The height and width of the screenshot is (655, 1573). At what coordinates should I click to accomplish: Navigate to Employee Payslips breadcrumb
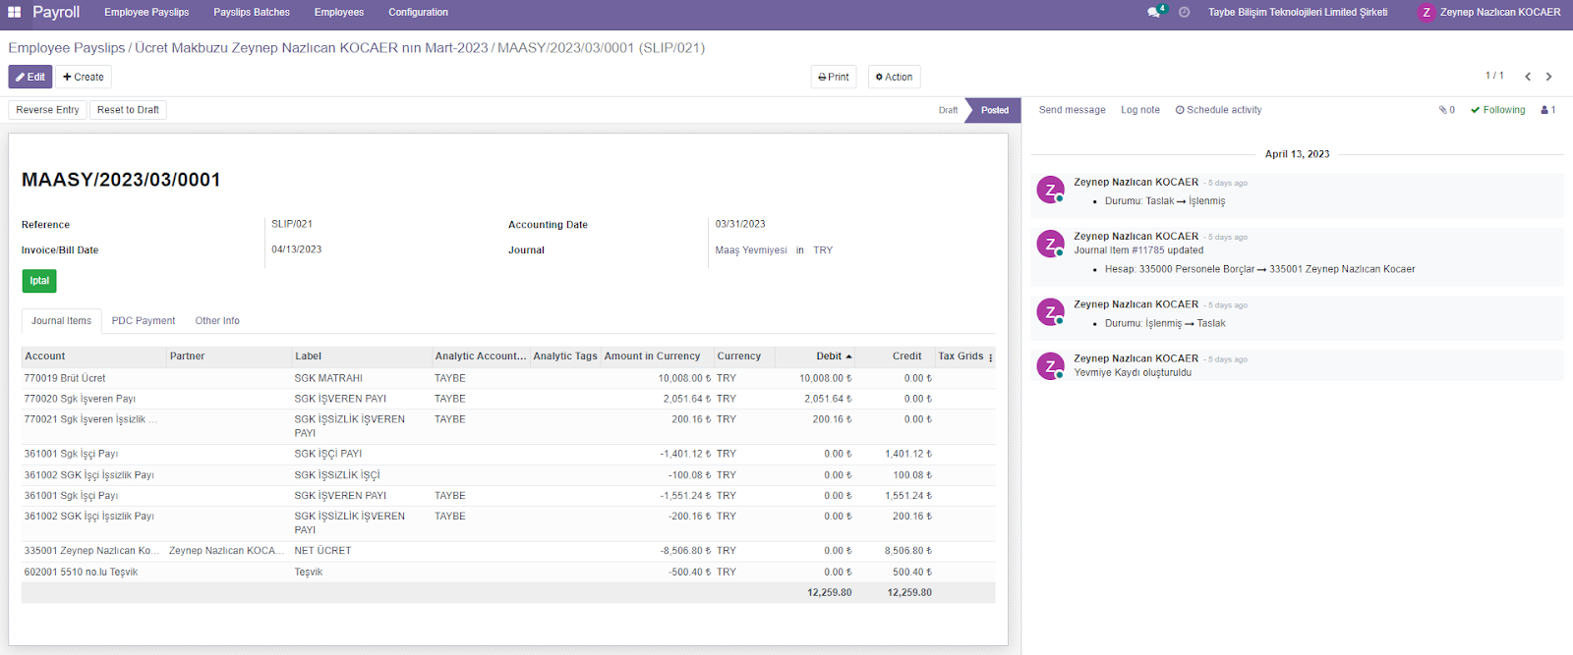pyautogui.click(x=67, y=47)
